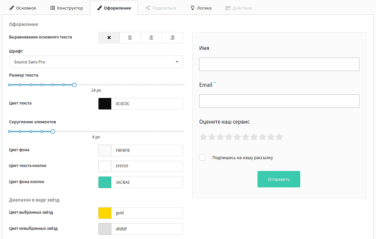Select the tenth rating star
This screenshot has height=239, width=376.
click(x=279, y=137)
